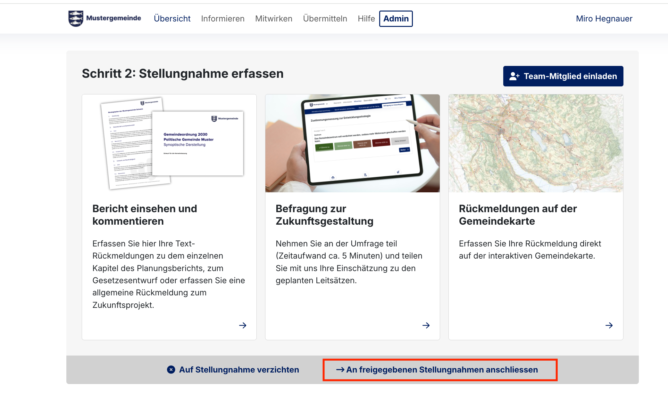Open the Hilfe menu item
Viewport: 668px width, 393px height.
point(366,19)
